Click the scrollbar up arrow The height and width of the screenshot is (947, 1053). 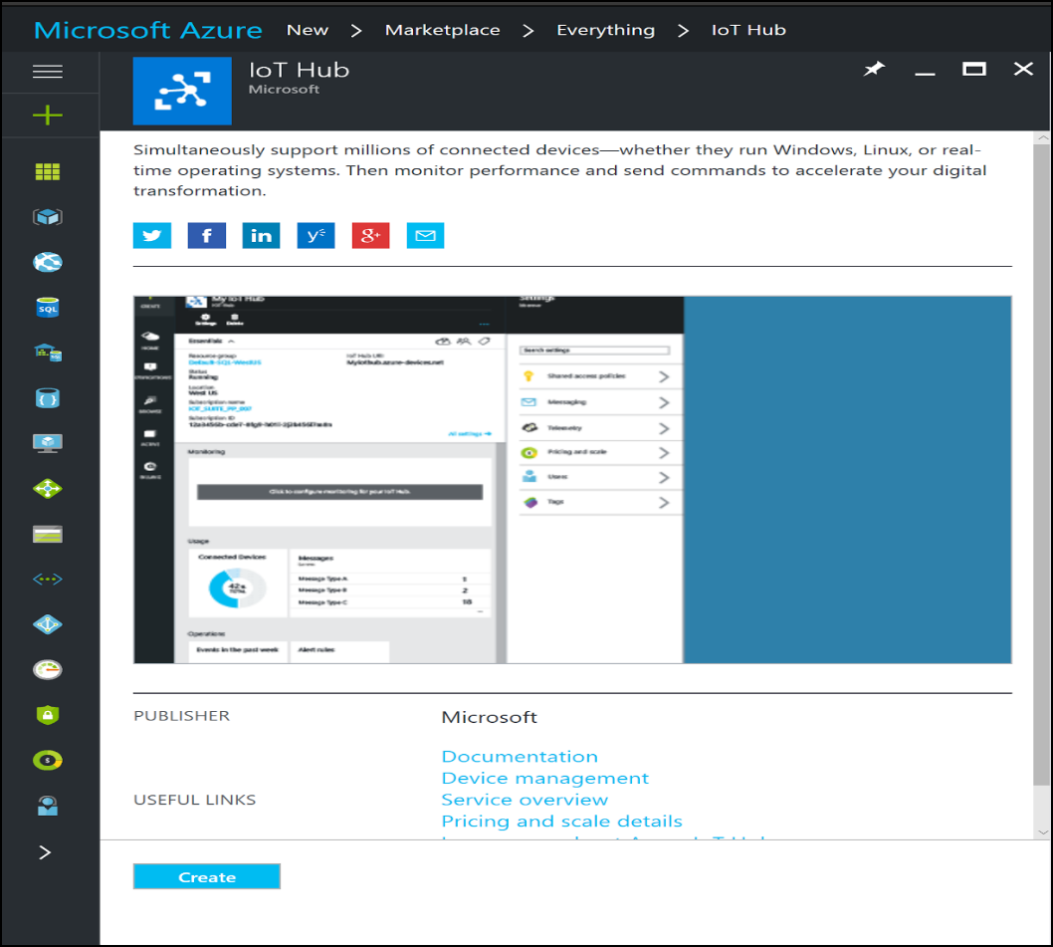click(1042, 137)
